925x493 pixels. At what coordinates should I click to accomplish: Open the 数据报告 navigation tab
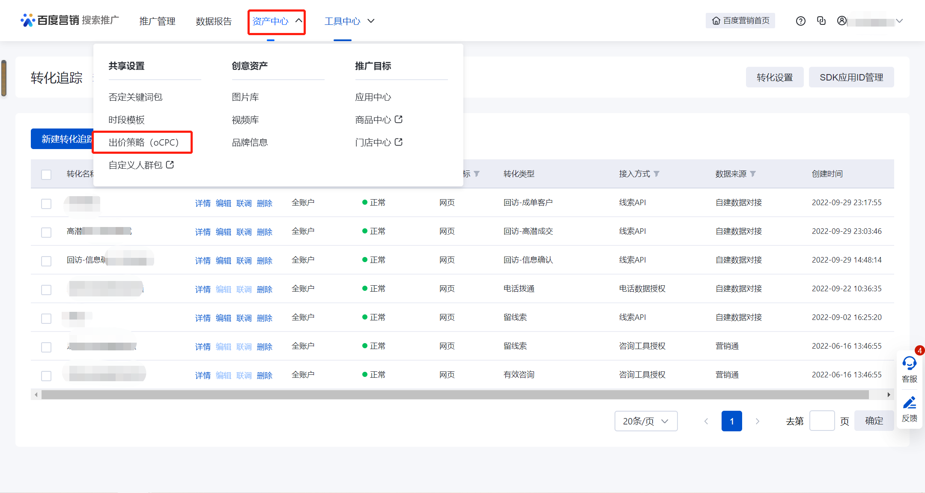[x=213, y=21]
